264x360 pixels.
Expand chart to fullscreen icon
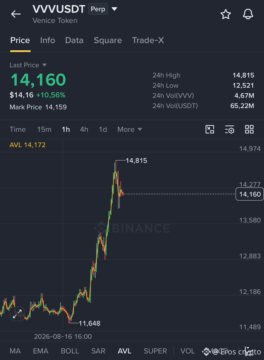point(17,314)
